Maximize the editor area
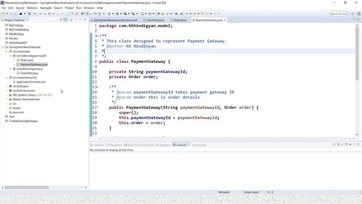The width and height of the screenshot is (362, 204). tap(359, 19)
